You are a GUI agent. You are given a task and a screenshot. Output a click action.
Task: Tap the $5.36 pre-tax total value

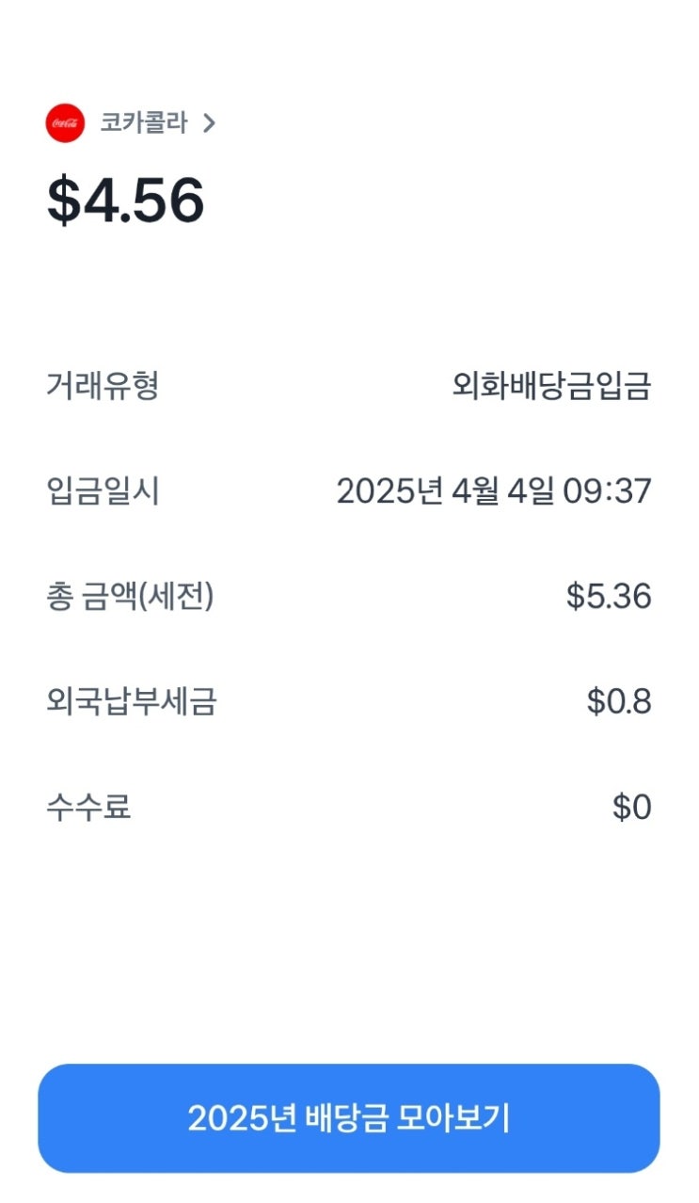[x=609, y=597]
